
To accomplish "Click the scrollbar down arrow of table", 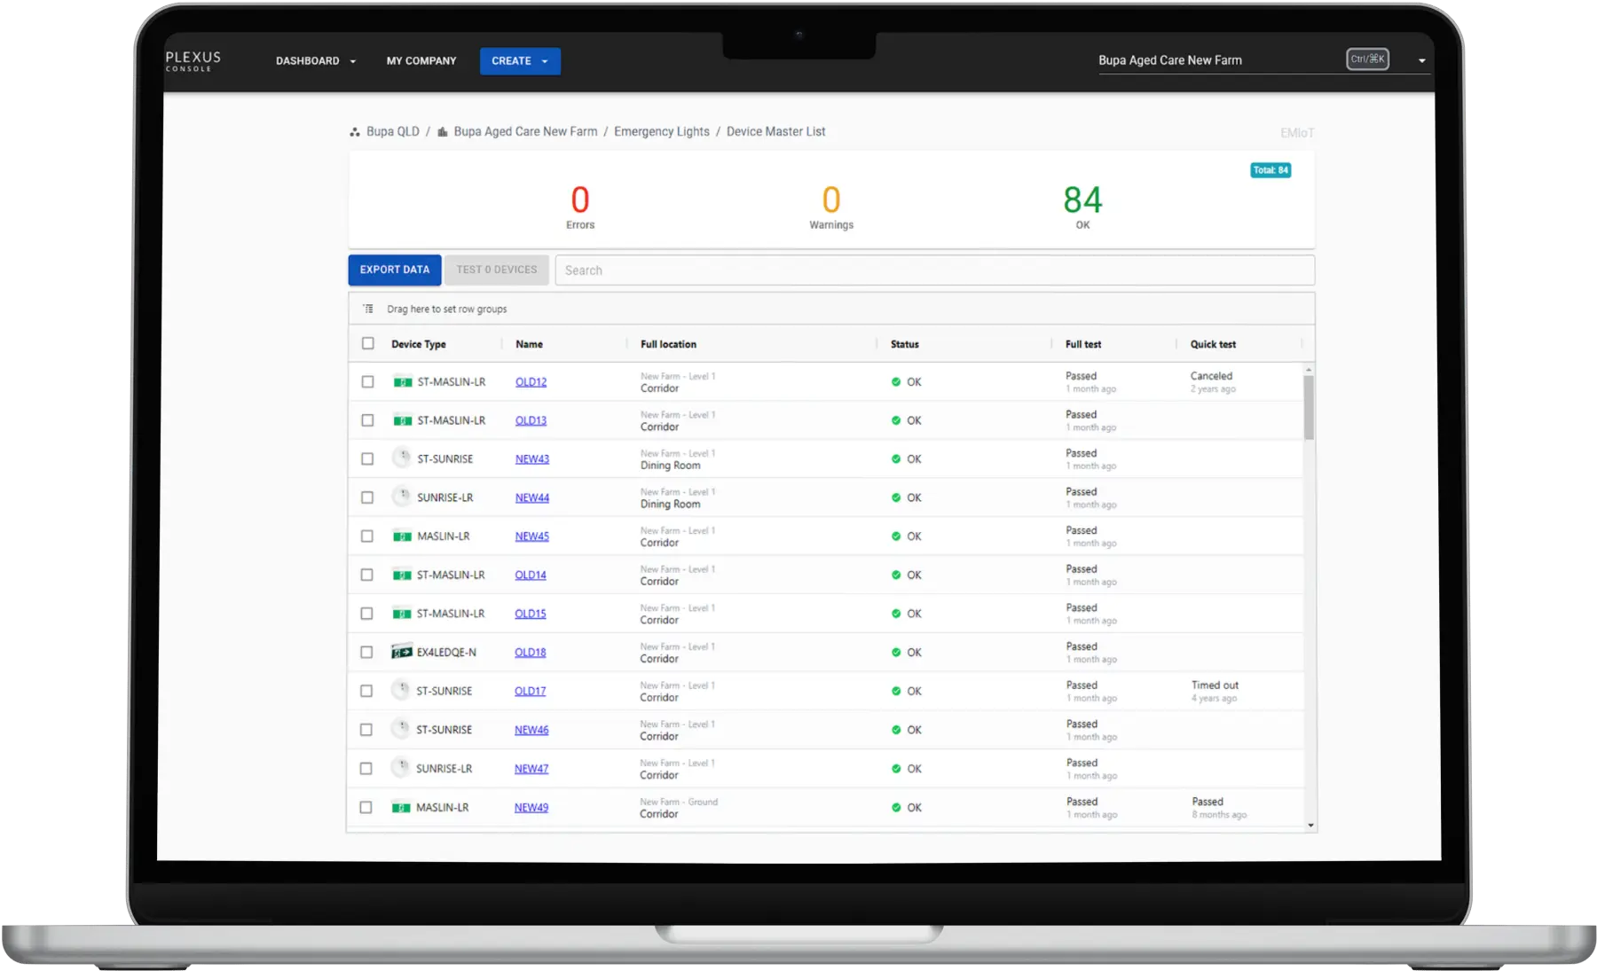I will coord(1310,826).
